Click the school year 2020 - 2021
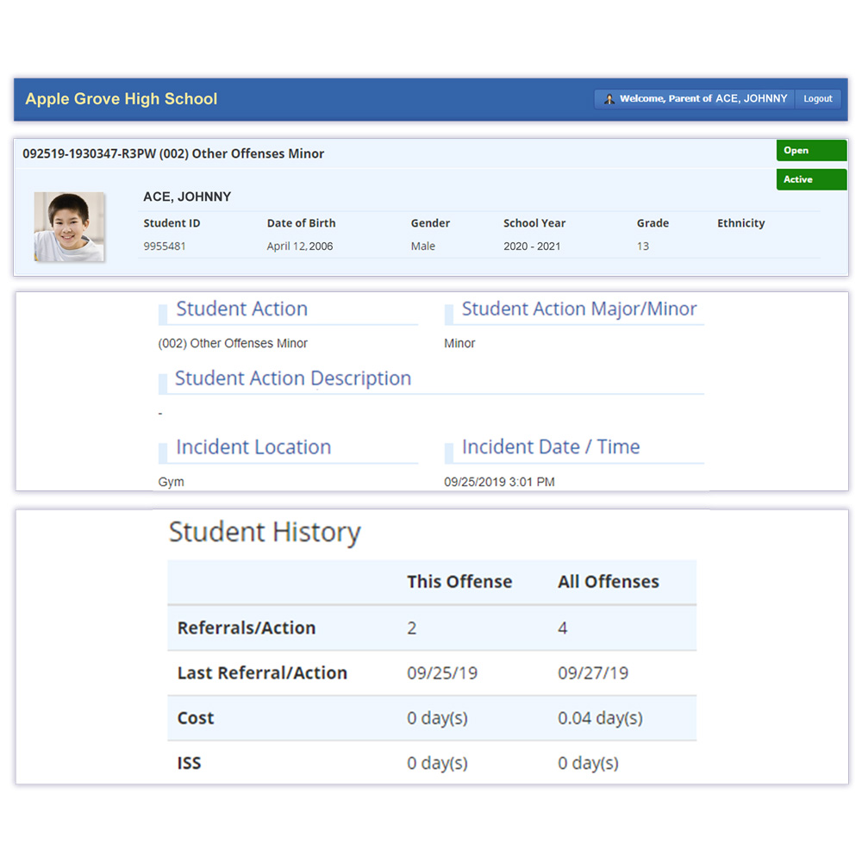Viewport: 862px width, 862px height. pyautogui.click(x=532, y=247)
